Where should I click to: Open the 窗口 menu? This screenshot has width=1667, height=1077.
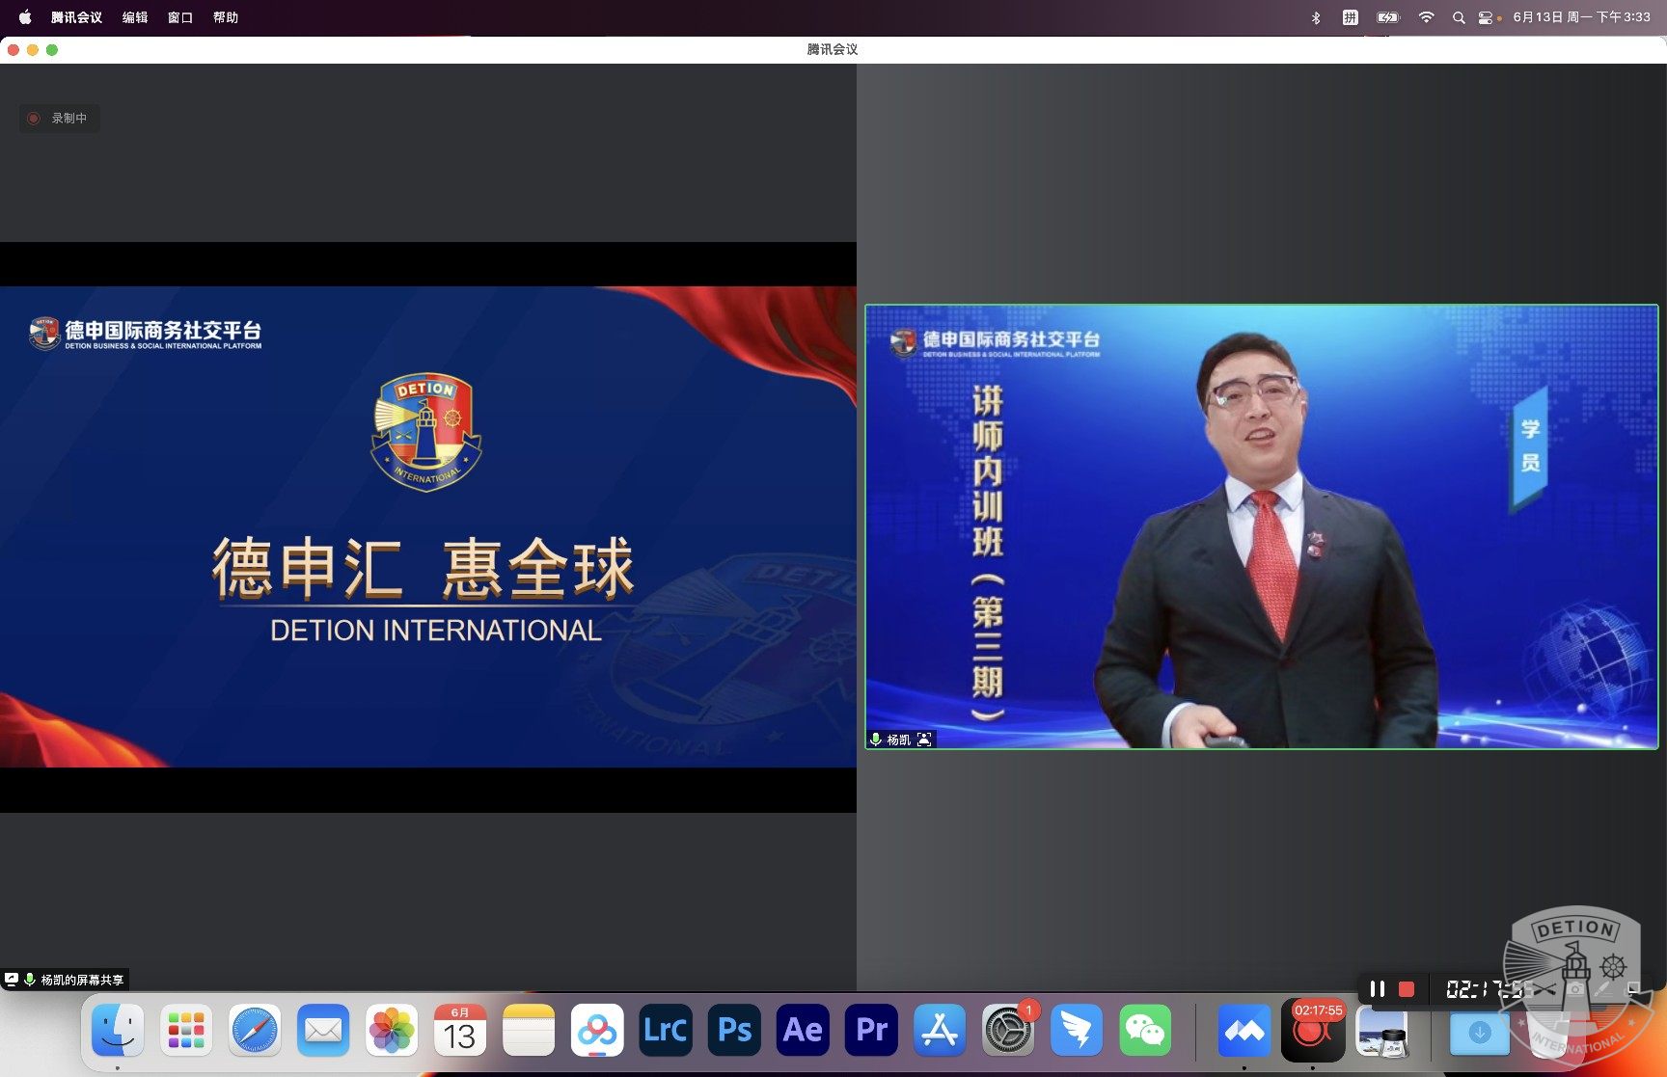click(180, 17)
